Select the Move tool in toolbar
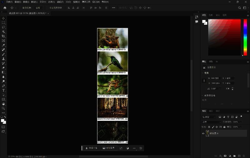Viewport: 250px width, 158px height. click(3, 18)
